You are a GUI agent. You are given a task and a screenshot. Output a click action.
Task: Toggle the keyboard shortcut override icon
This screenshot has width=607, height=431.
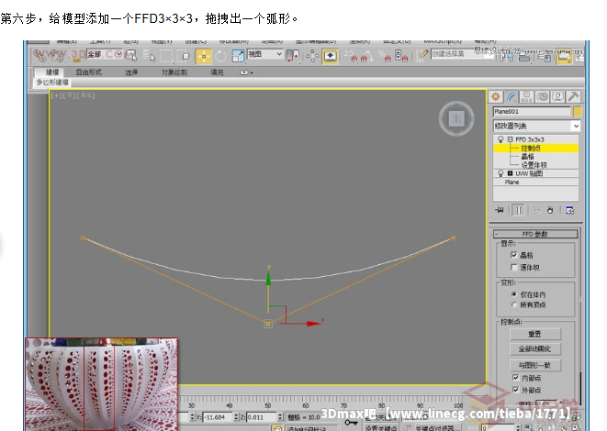(x=330, y=56)
